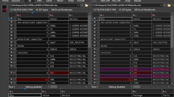Viewport: 174px width, 97px height.
Task: Open the Home tab
Action: click(x=5, y=1)
